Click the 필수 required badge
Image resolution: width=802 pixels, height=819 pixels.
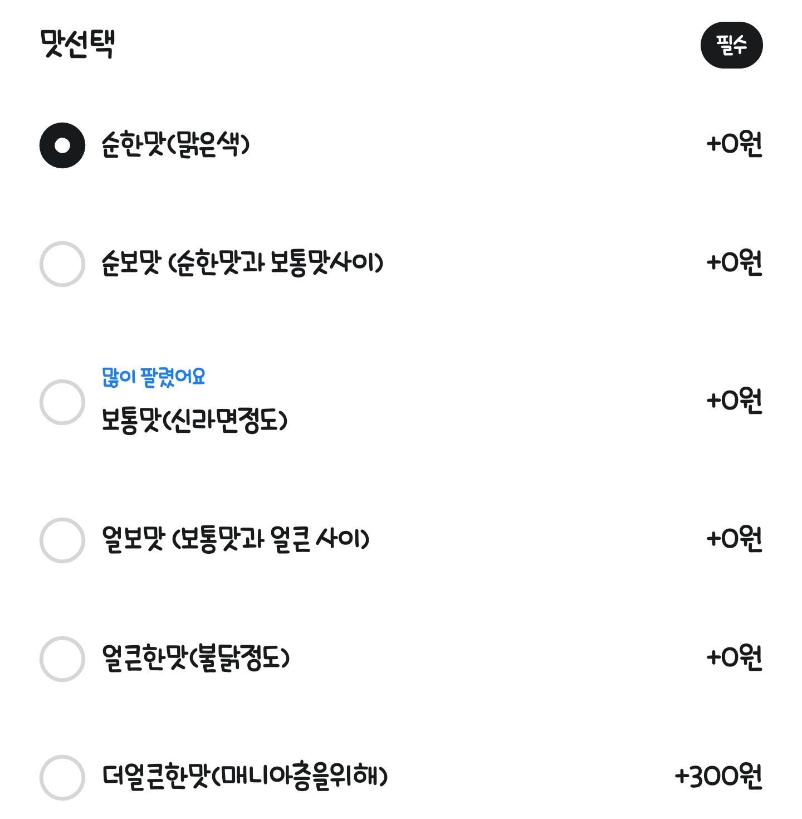click(731, 45)
